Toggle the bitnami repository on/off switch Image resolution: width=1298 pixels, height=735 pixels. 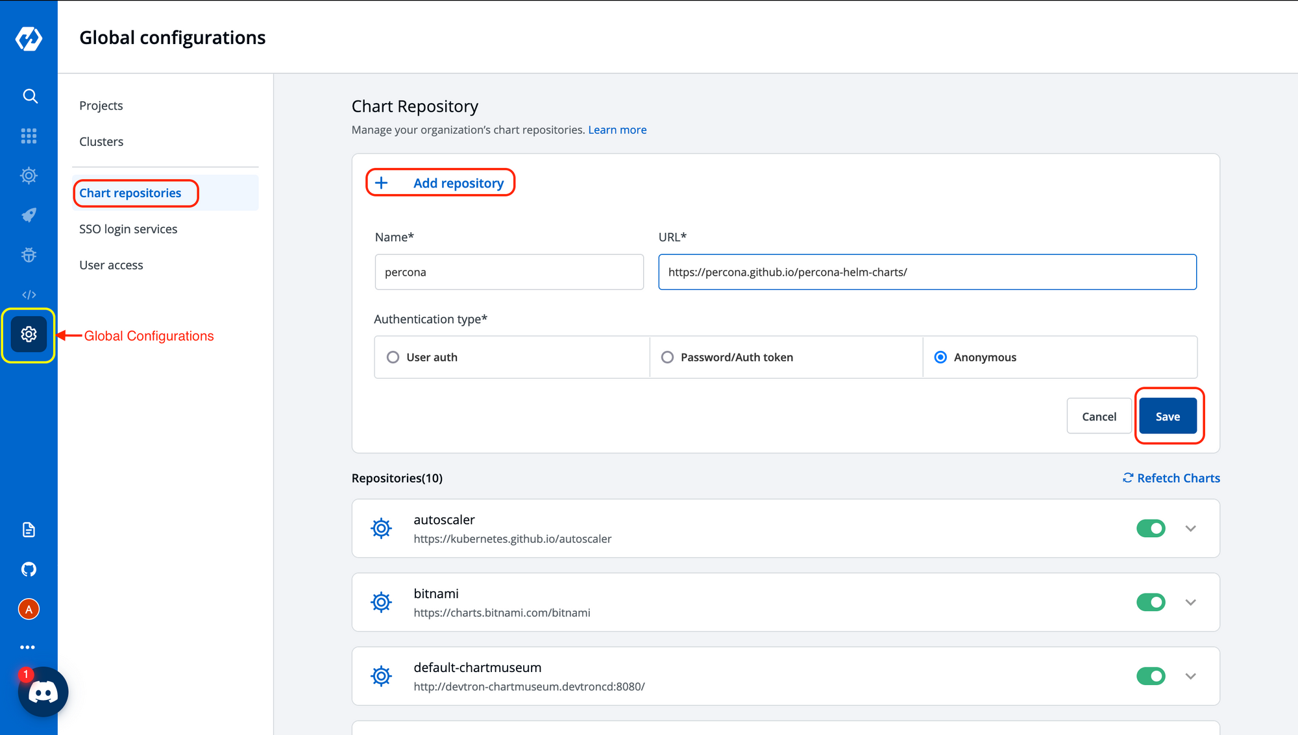point(1151,601)
